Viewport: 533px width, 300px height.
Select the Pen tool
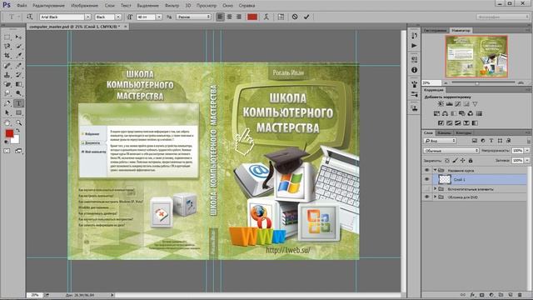pos(7,103)
